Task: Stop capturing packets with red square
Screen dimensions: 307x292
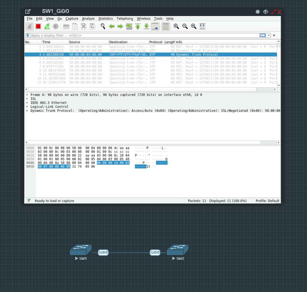Action: click(x=38, y=26)
